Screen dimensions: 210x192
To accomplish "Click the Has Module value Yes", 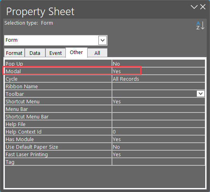I will tap(159, 139).
